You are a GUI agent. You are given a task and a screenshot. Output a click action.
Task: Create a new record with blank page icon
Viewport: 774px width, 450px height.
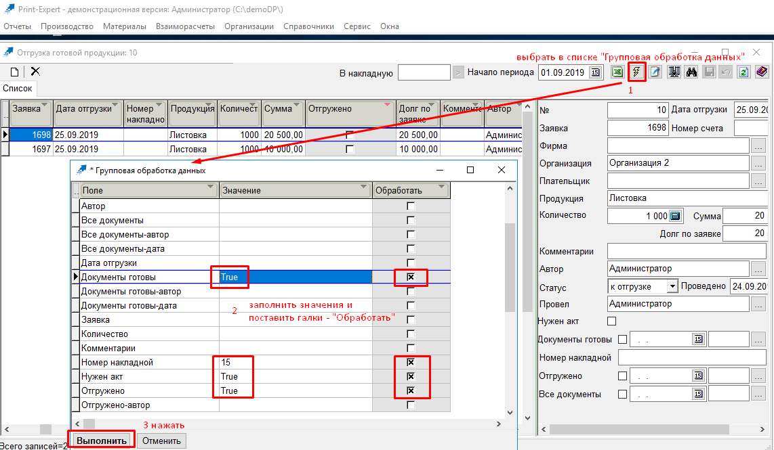point(14,72)
